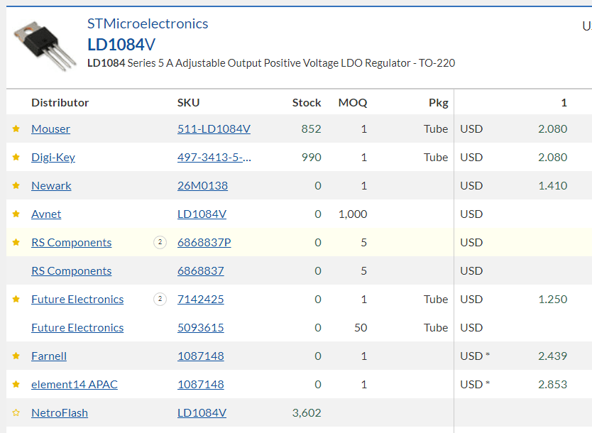This screenshot has width=592, height=433.
Task: Open the LD1084V component thumbnail image
Action: pyautogui.click(x=44, y=45)
